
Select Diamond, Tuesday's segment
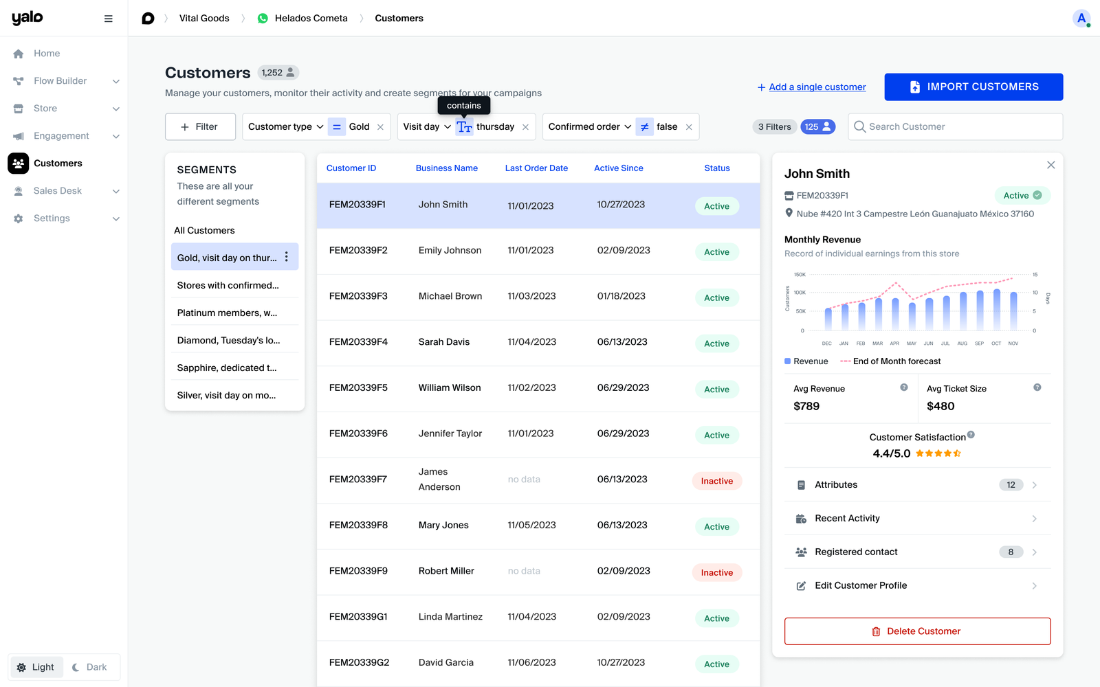[x=234, y=340]
